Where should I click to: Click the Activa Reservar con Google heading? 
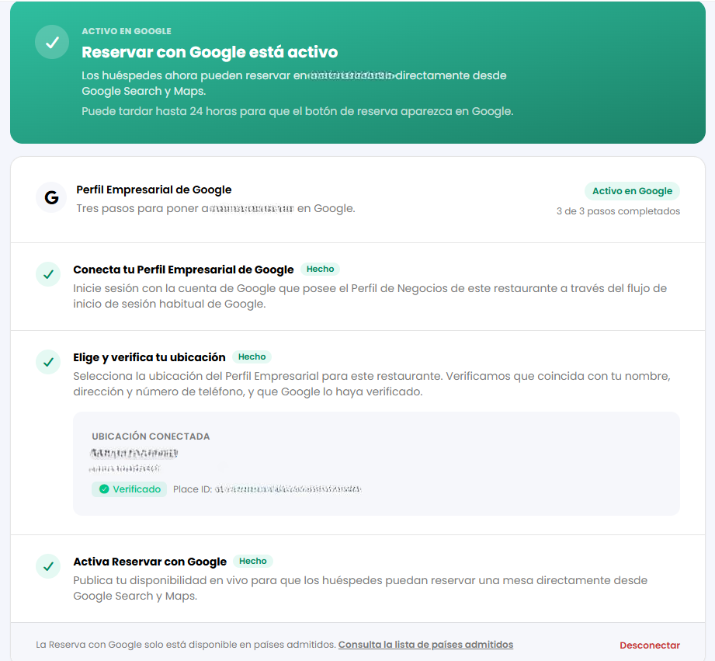pyautogui.click(x=150, y=562)
